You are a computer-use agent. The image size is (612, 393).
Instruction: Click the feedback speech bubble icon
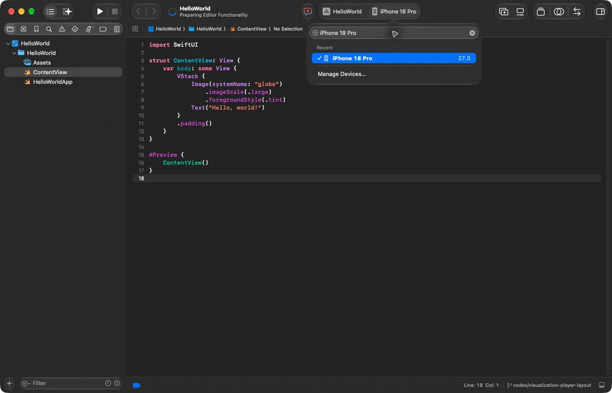click(308, 11)
